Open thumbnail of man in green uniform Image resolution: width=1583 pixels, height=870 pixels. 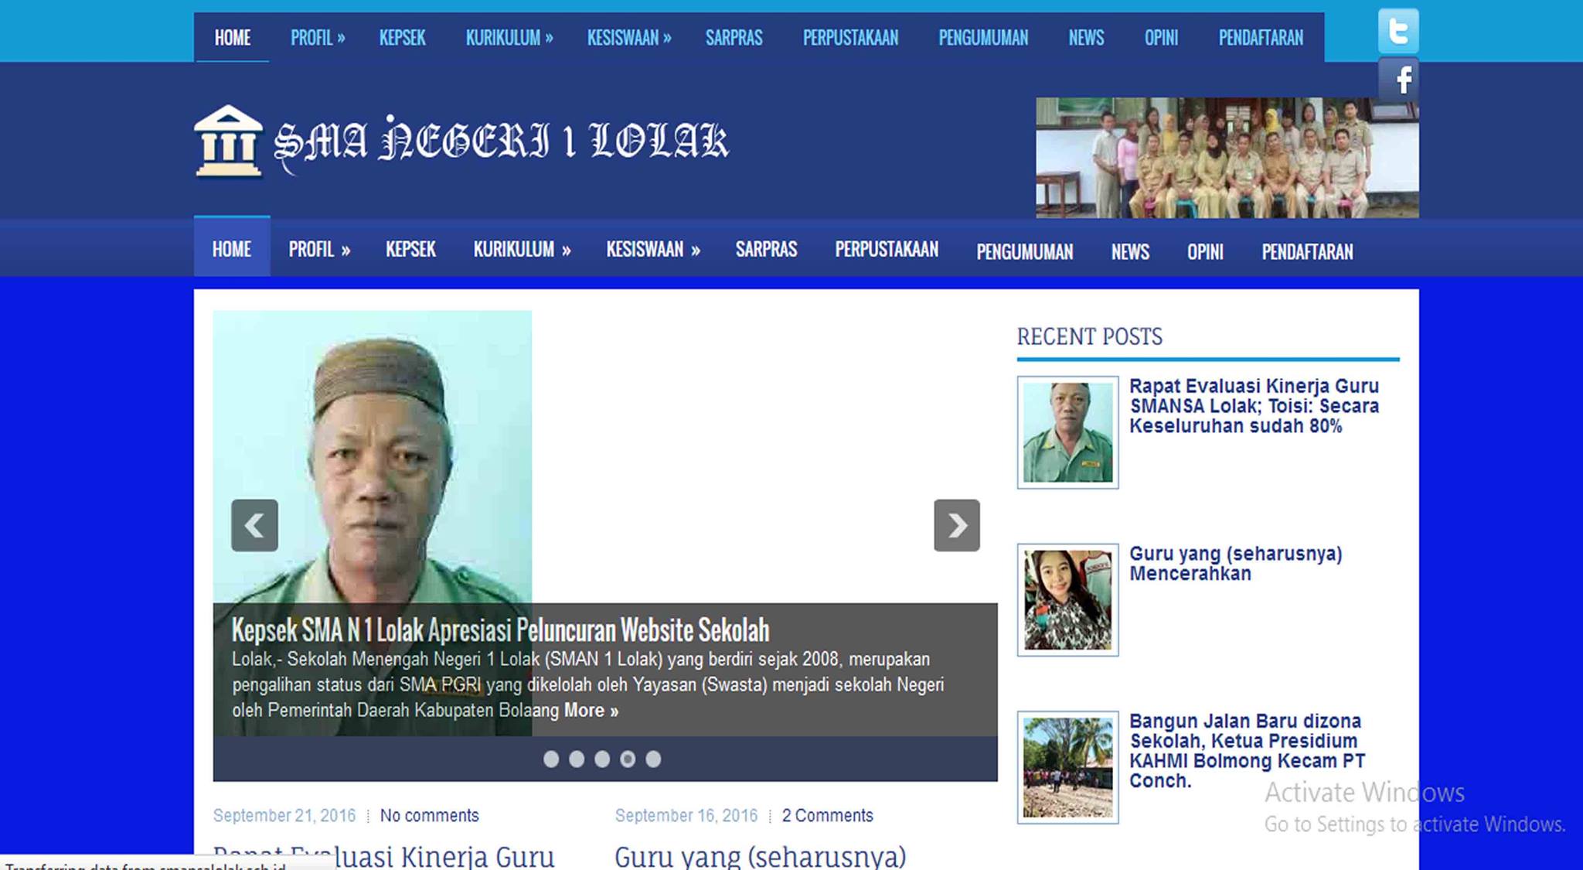[1067, 432]
